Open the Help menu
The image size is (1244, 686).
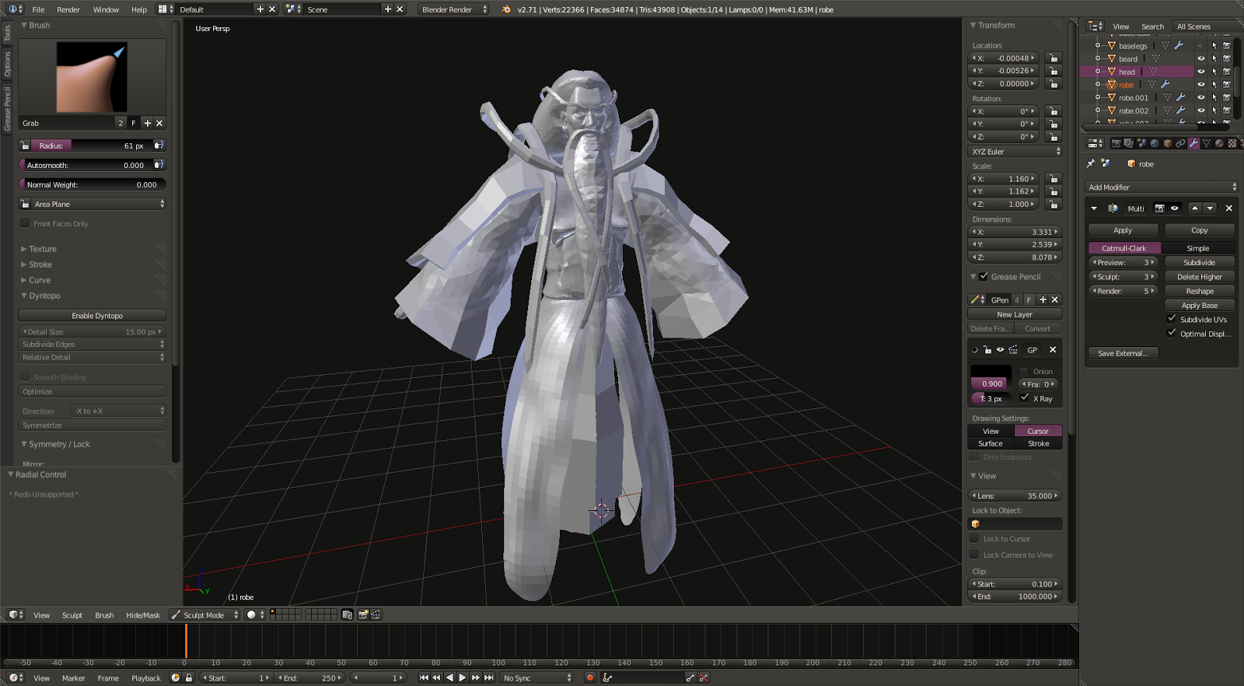[x=139, y=9]
